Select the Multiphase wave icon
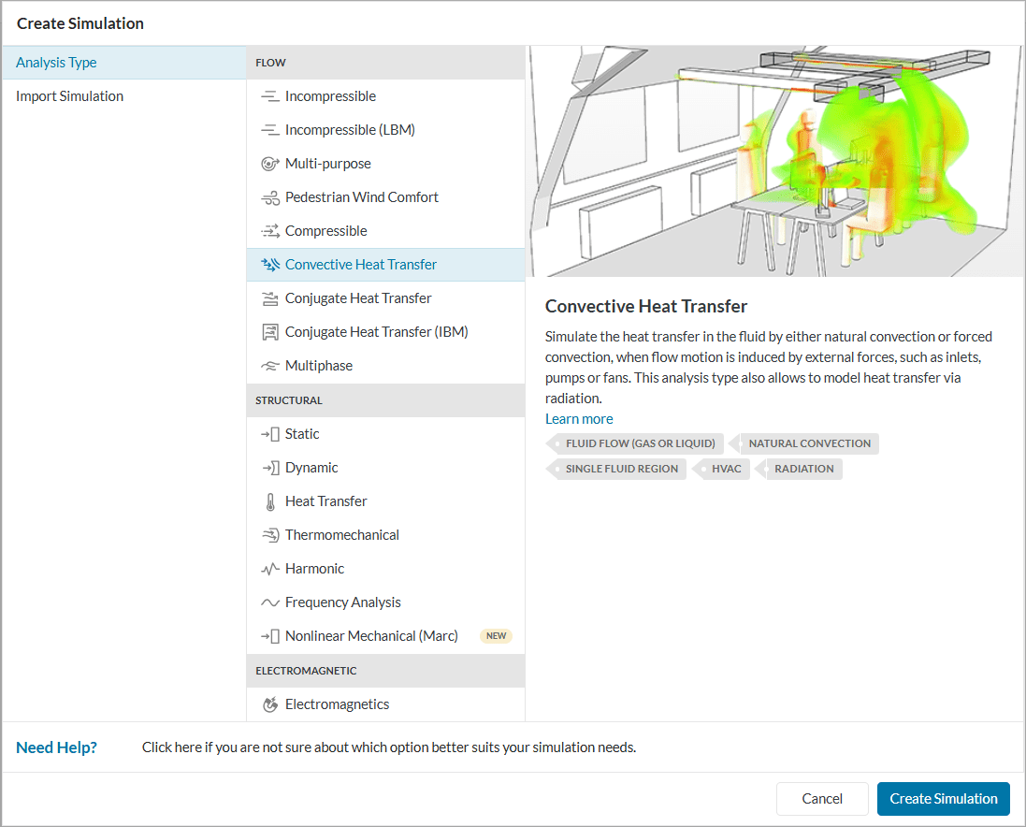This screenshot has height=827, width=1026. pyautogui.click(x=269, y=366)
